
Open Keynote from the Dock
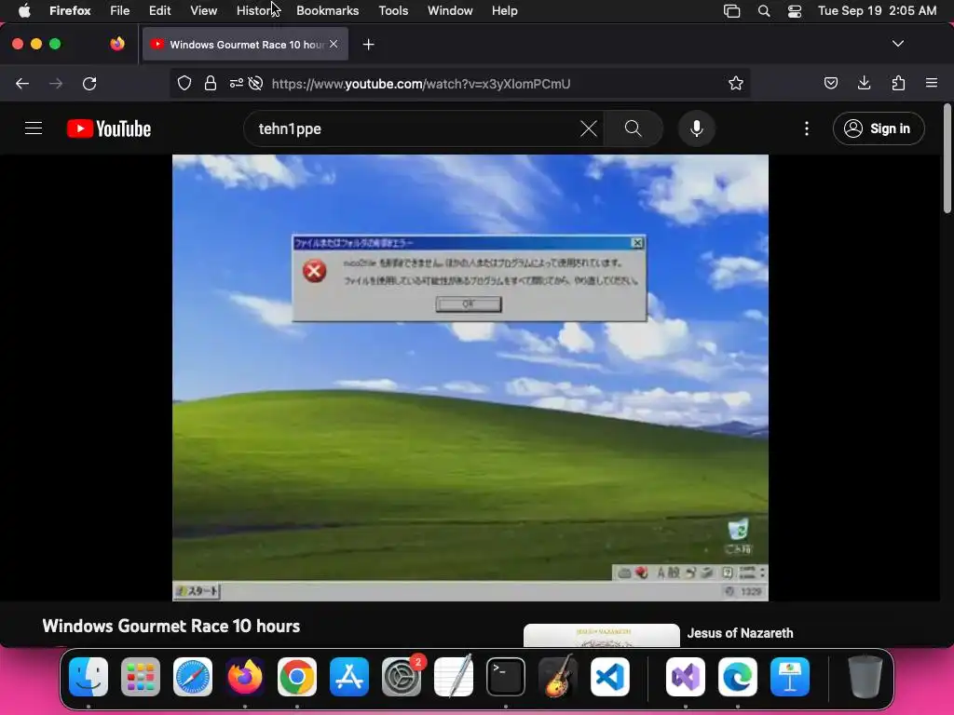pyautogui.click(x=790, y=677)
